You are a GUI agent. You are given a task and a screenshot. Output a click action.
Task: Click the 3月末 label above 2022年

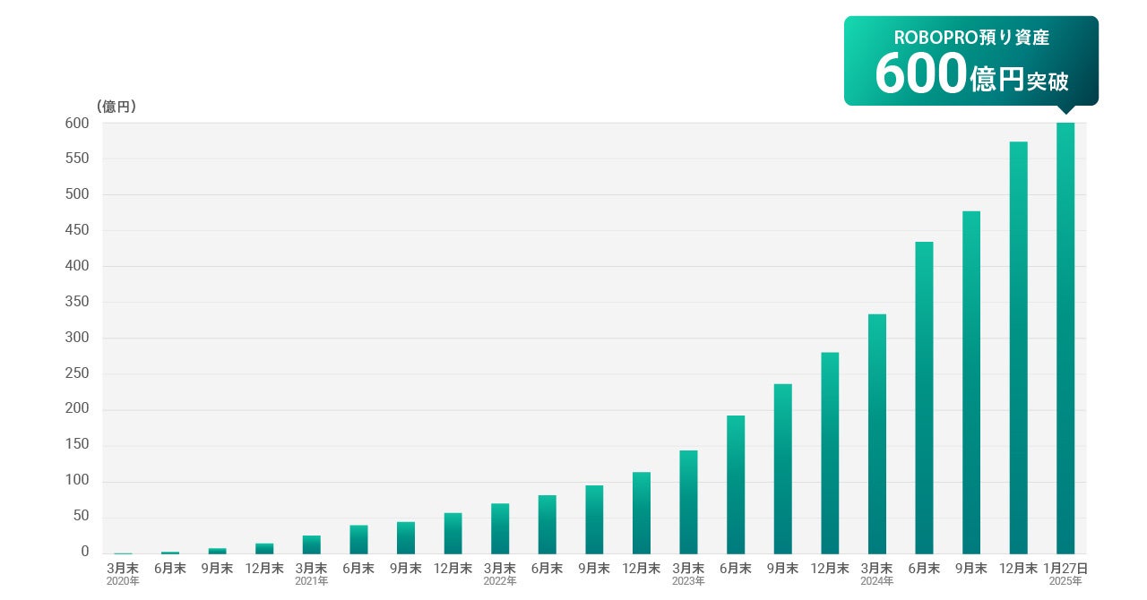(x=500, y=568)
